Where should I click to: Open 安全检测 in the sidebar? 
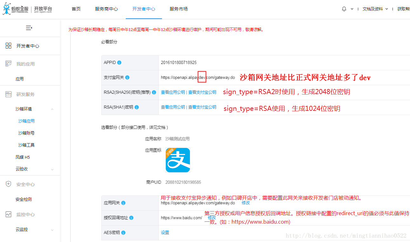coord(24,199)
